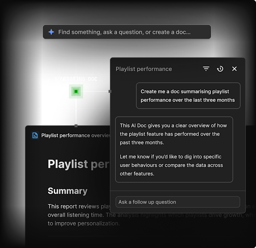Image resolution: width=256 pixels, height=248 pixels.
Task: Click the blue sparkle AI icon
Action: (x=51, y=32)
